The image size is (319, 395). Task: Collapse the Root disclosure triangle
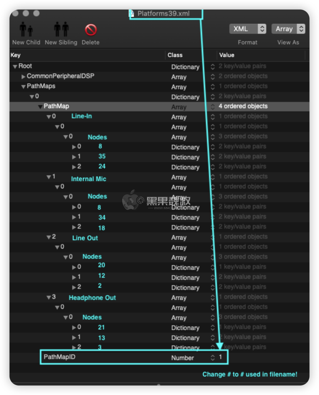coord(15,67)
